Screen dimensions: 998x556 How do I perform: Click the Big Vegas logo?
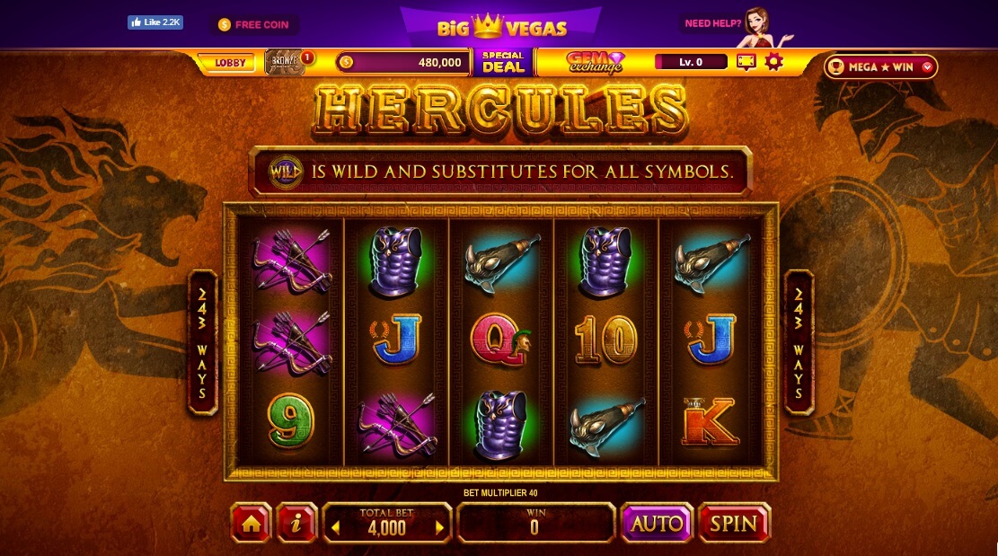[501, 27]
